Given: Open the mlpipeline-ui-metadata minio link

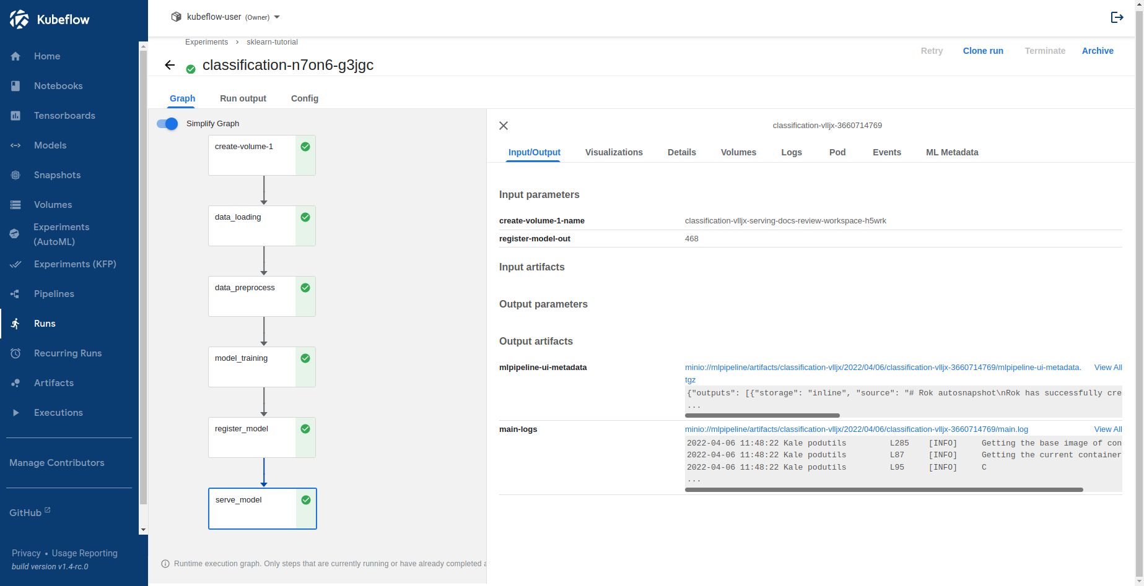Looking at the screenshot, I should [883, 373].
